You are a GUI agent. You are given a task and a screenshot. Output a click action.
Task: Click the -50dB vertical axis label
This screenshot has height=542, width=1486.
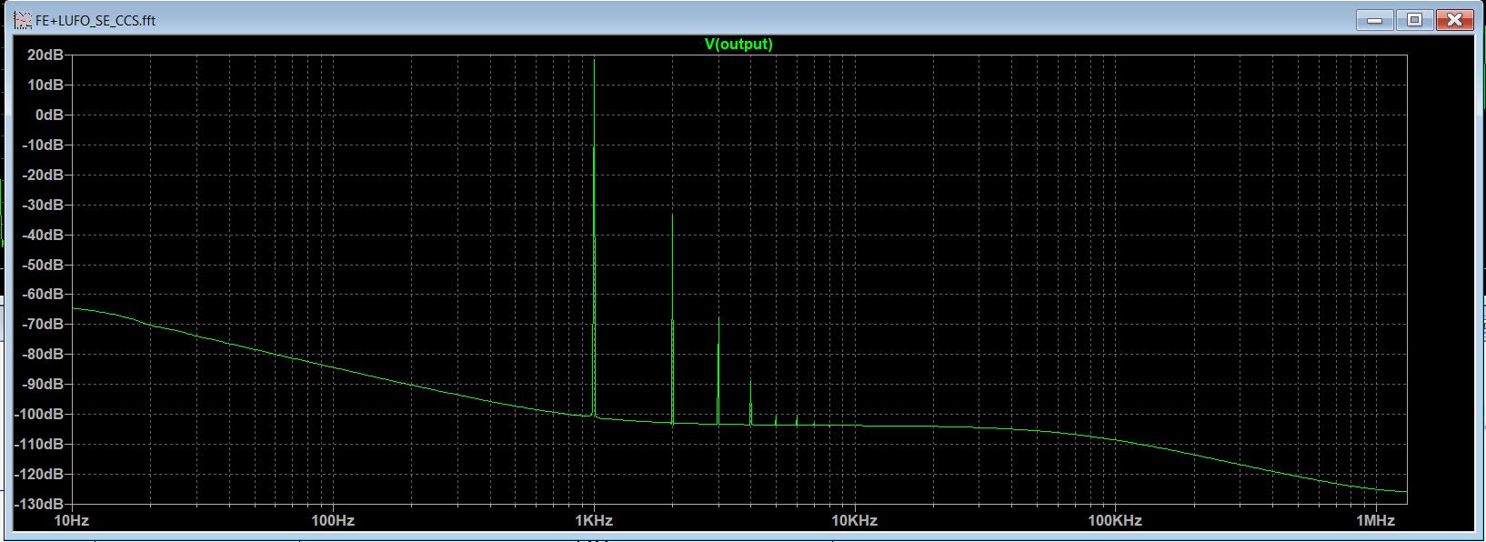pos(43,265)
